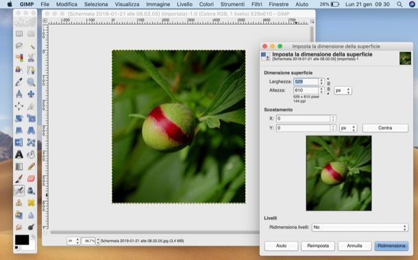Select the Measure compass tool
The height and width of the screenshot is (260, 418).
19,94
